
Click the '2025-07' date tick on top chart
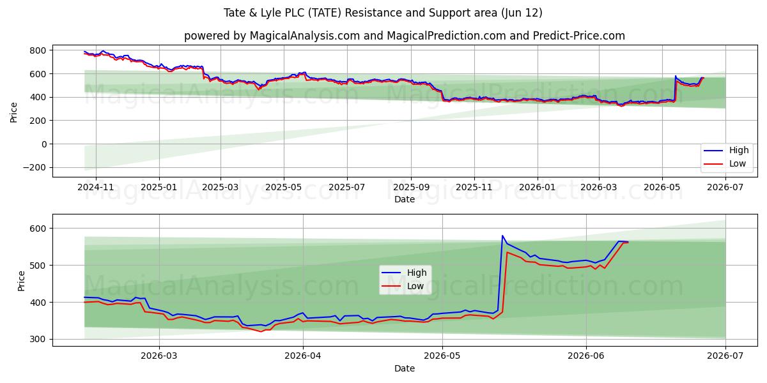pos(346,188)
